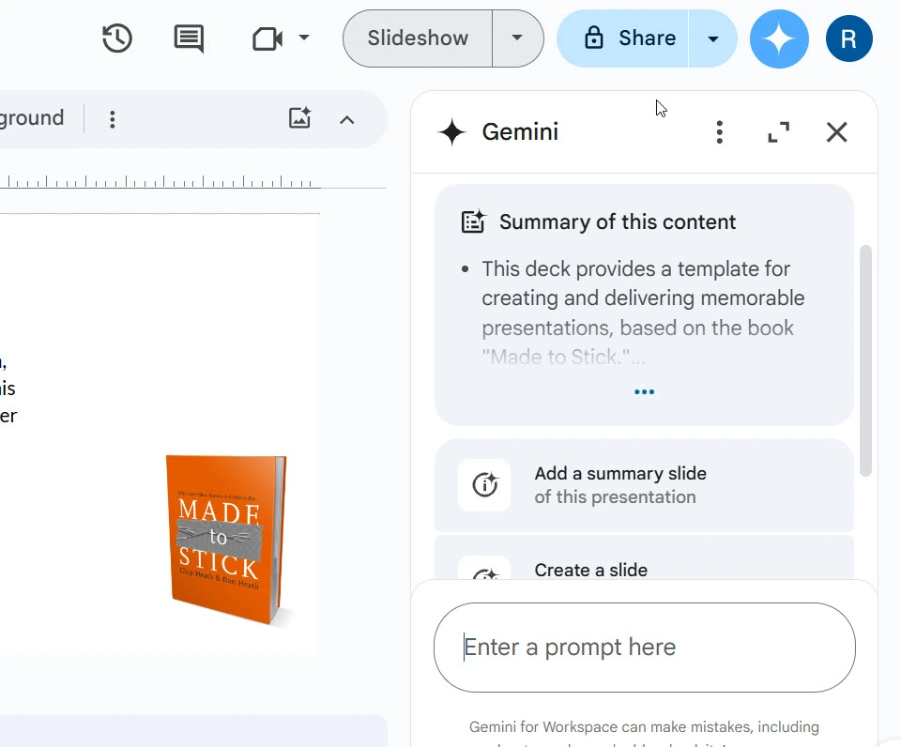Open version history clock icon
The height and width of the screenshot is (747, 901).
117,38
